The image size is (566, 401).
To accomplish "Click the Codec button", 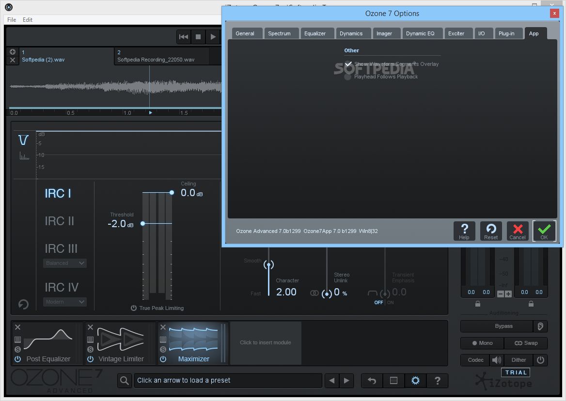I will click(x=475, y=360).
